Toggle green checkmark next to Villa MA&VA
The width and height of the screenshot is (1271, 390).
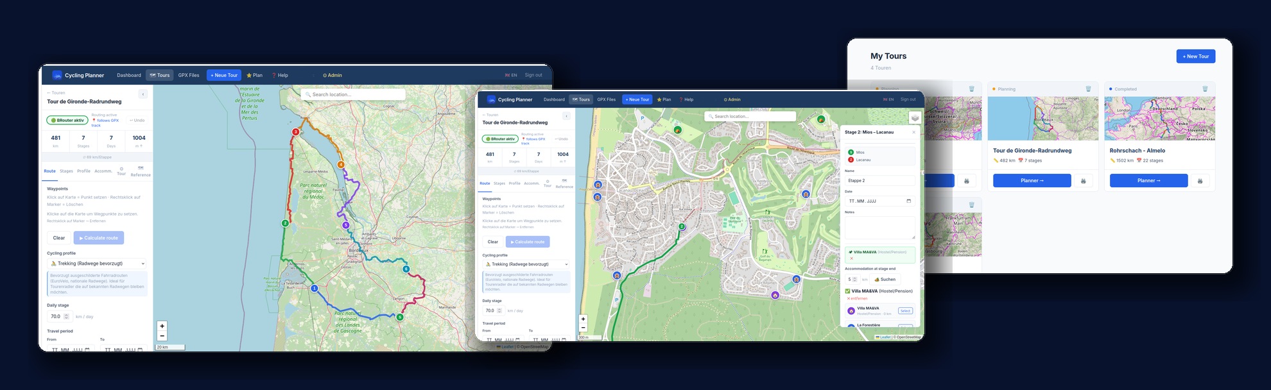847,291
